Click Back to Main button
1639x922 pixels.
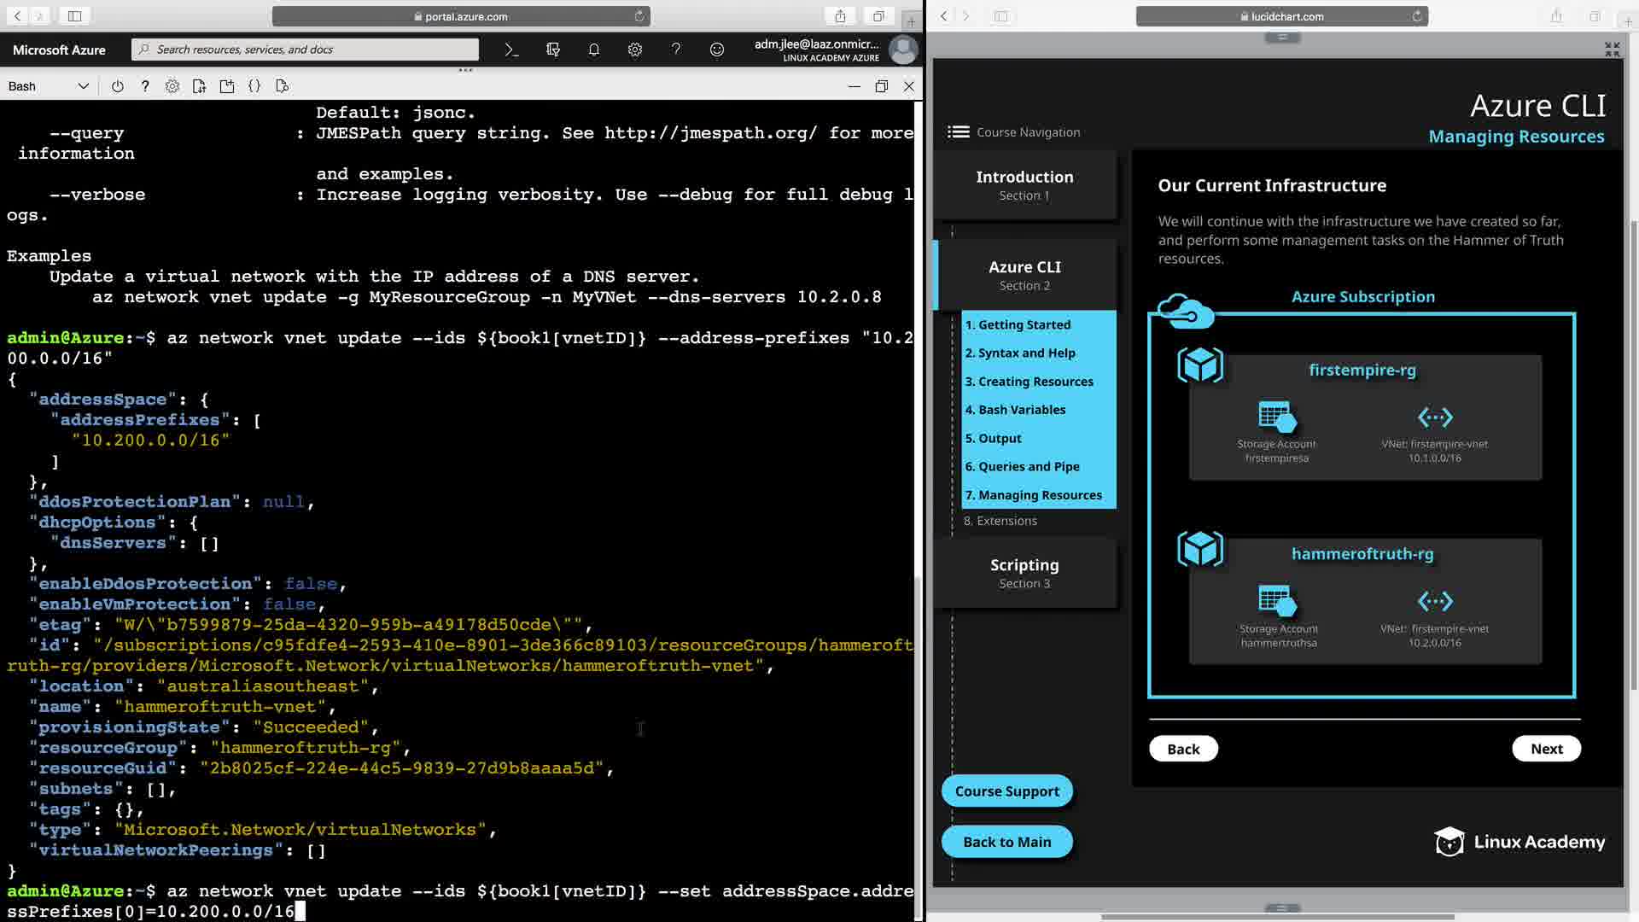[x=1006, y=842]
